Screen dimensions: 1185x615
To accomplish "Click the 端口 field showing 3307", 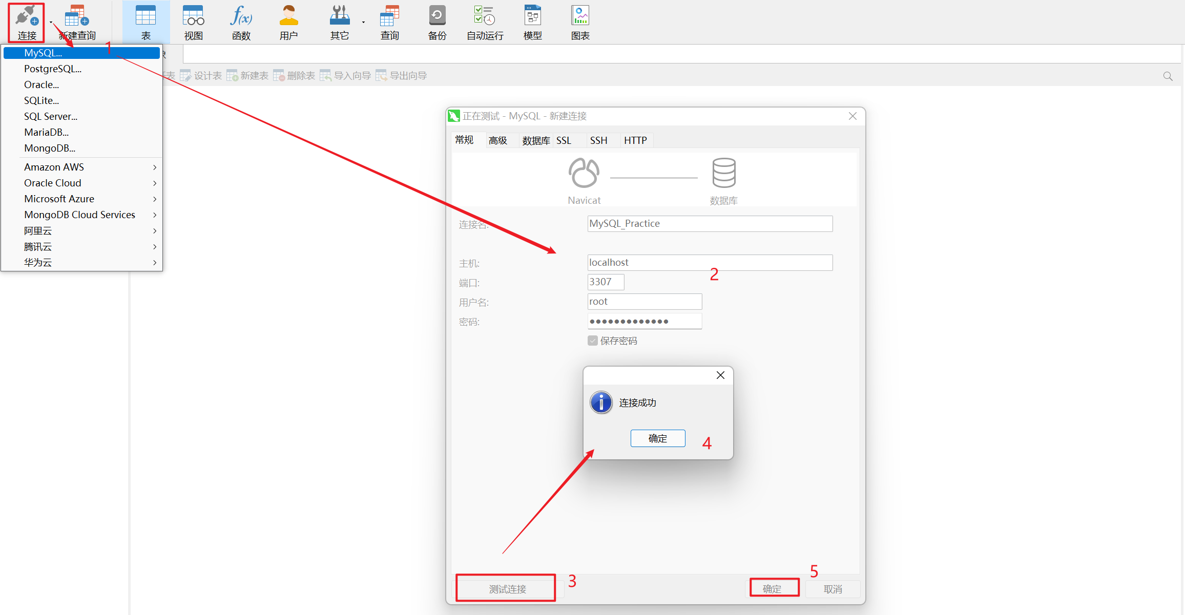I will point(606,282).
